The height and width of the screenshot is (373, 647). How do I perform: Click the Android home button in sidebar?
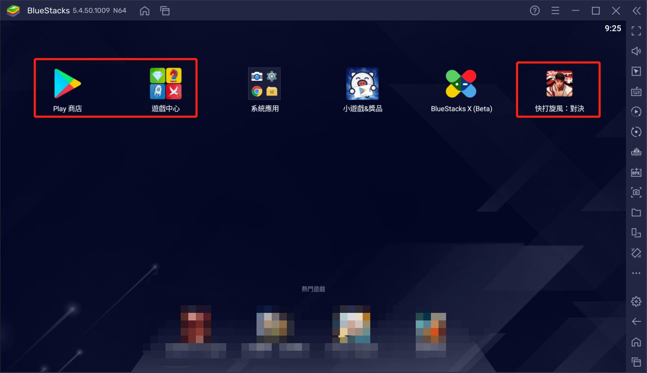(636, 341)
